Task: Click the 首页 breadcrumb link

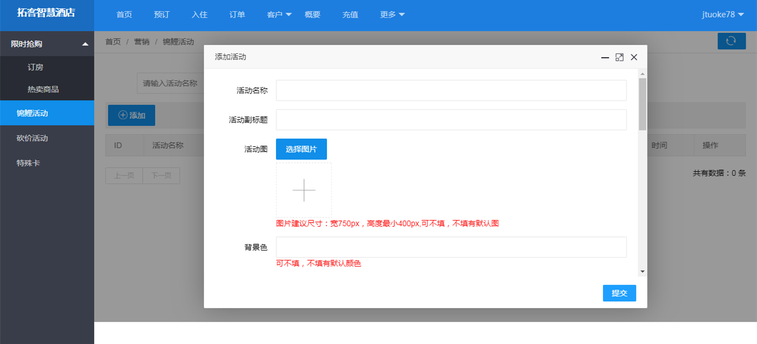Action: (113, 42)
